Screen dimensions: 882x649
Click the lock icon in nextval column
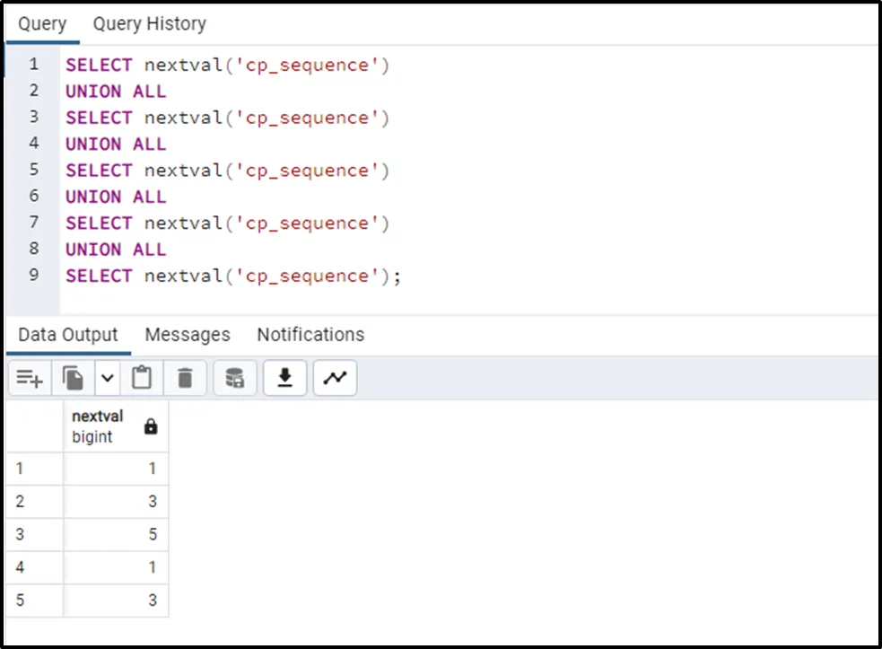pyautogui.click(x=151, y=427)
